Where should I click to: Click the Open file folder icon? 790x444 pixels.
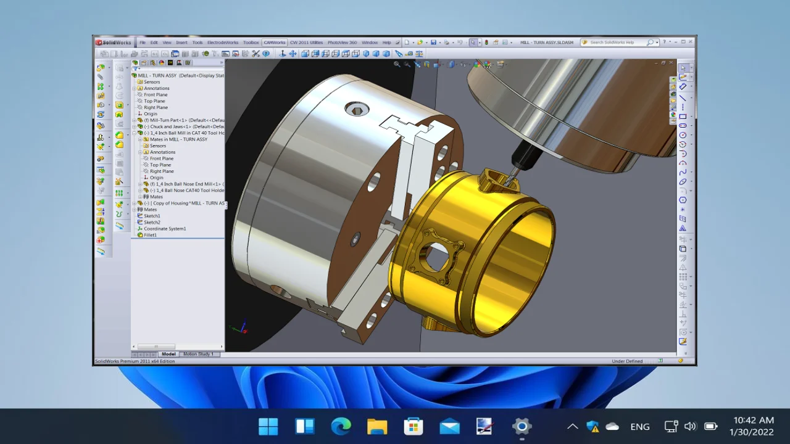click(x=420, y=43)
